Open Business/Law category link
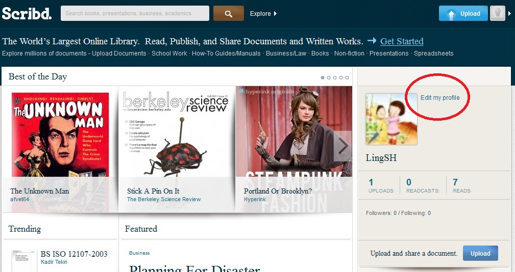Image resolution: width=515 pixels, height=272 pixels. click(x=286, y=53)
